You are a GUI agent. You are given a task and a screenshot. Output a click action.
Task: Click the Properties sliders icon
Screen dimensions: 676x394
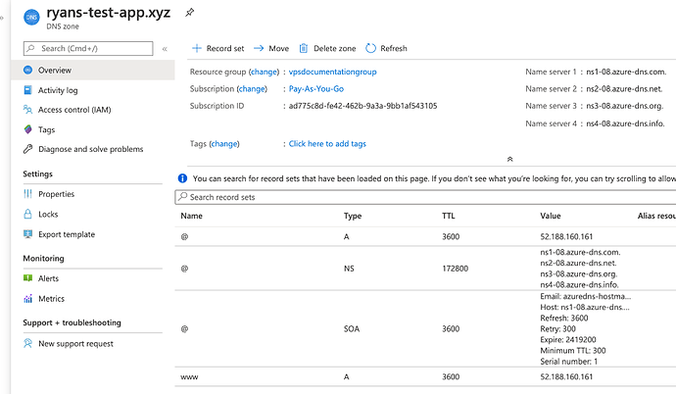tap(28, 194)
